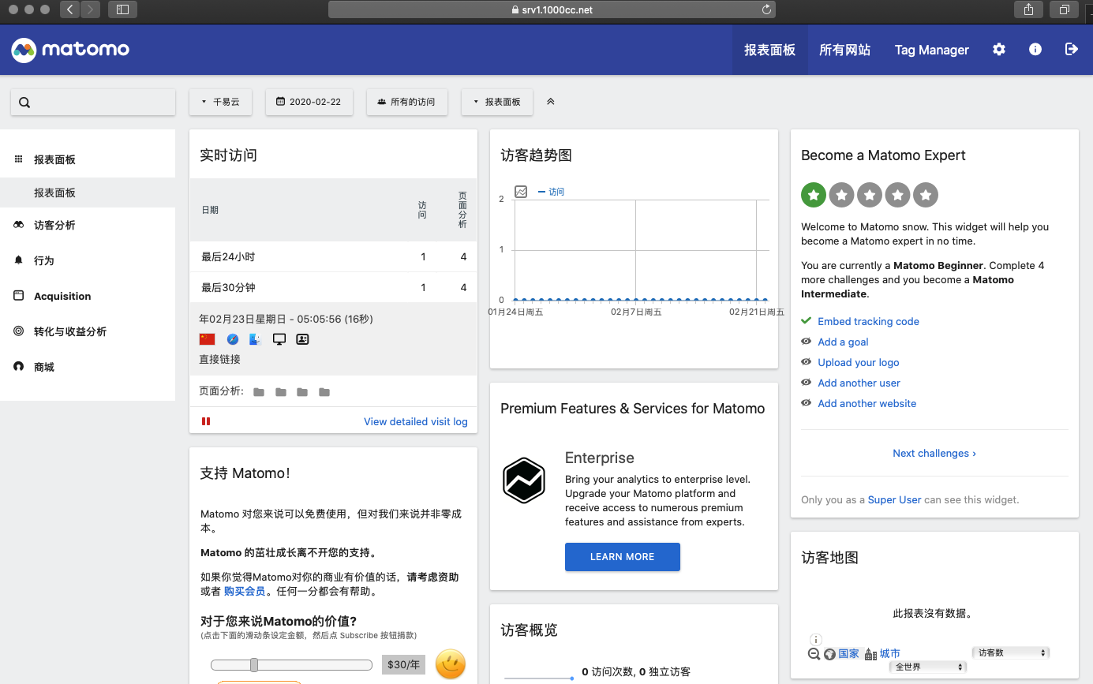Select 报表面板 in the top navigation bar
Viewport: 1093px width, 684px height.
click(769, 50)
